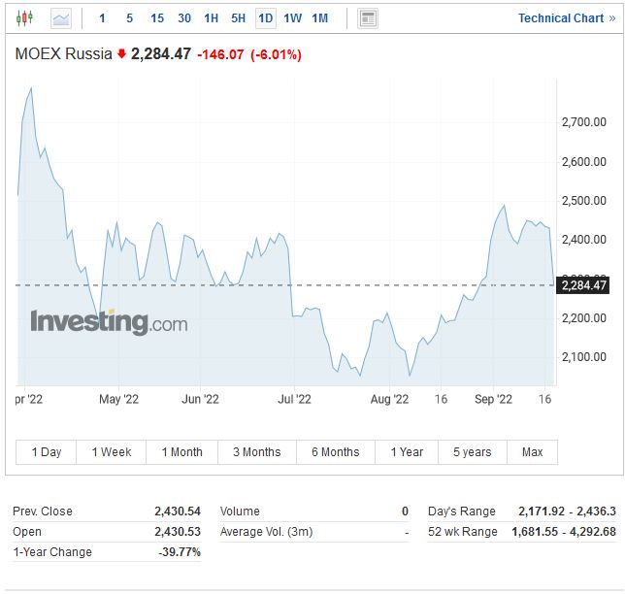Choose the 15 minute interval
Screen dimensions: 625x594
coord(157,18)
